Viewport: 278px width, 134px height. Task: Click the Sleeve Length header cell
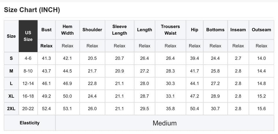click(119, 30)
